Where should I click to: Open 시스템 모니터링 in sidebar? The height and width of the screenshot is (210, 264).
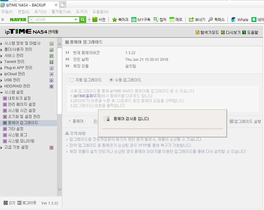[x=21, y=141]
